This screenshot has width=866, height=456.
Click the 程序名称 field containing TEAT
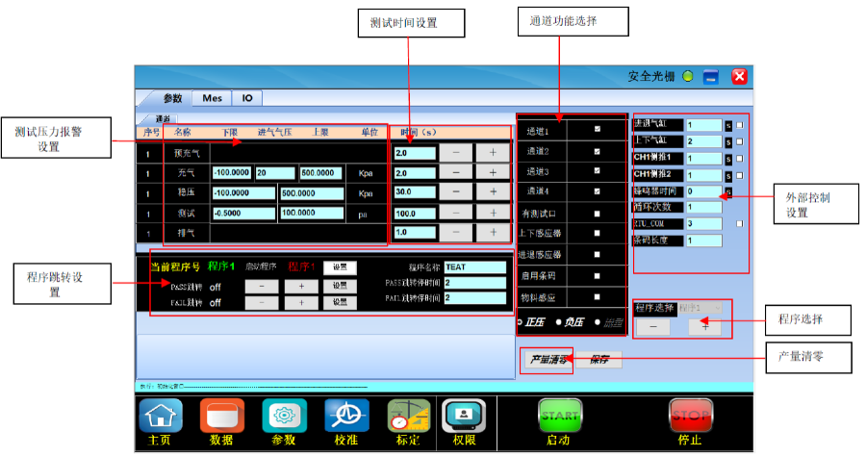tap(473, 266)
